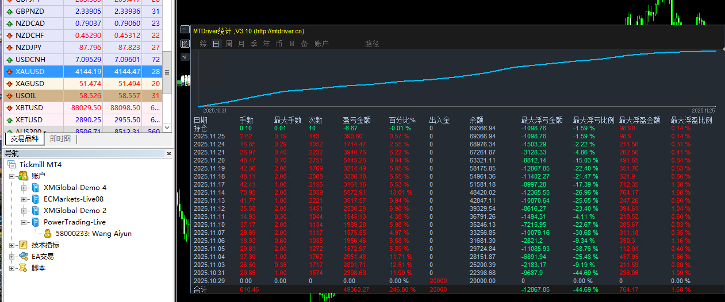This screenshot has height=302, width=725.
Task: Click the 移 move icon beside MTDriver panel
Action: [x=185, y=43]
